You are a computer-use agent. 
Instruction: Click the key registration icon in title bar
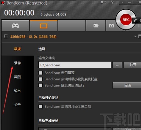pyautogui.click(x=103, y=2)
